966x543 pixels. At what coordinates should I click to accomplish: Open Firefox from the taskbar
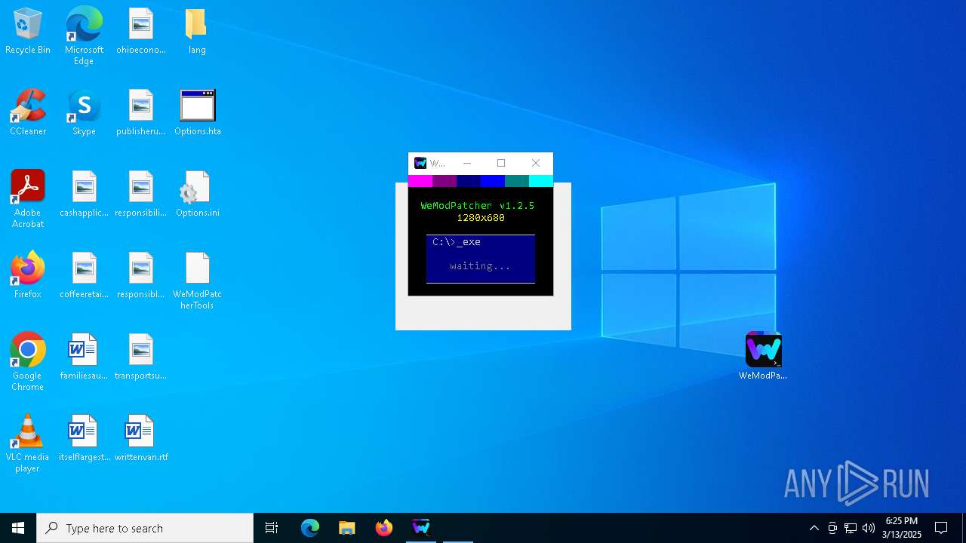tap(384, 528)
